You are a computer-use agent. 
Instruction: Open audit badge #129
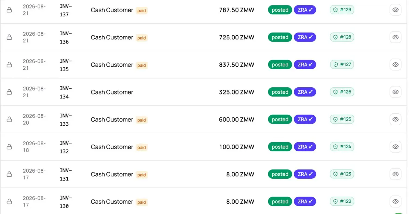click(342, 10)
